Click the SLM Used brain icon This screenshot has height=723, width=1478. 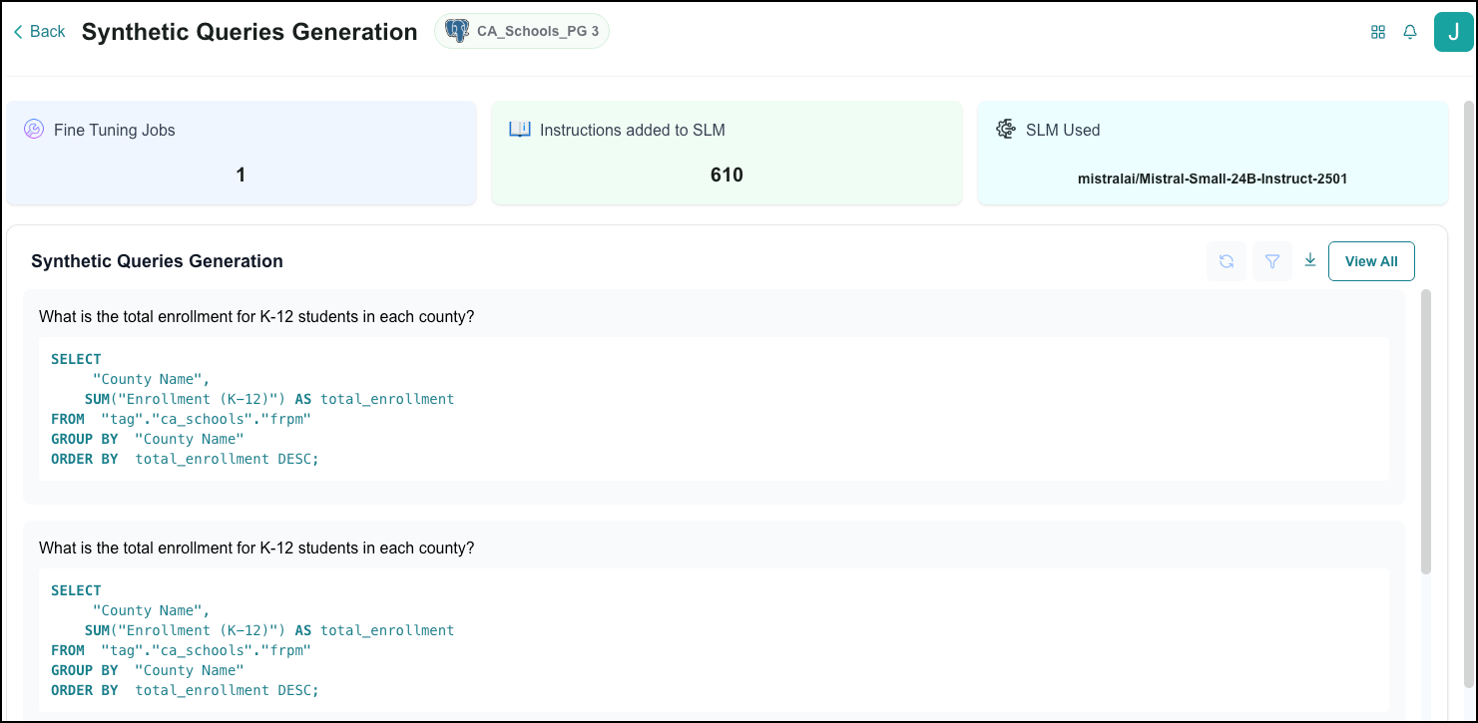tap(1006, 130)
